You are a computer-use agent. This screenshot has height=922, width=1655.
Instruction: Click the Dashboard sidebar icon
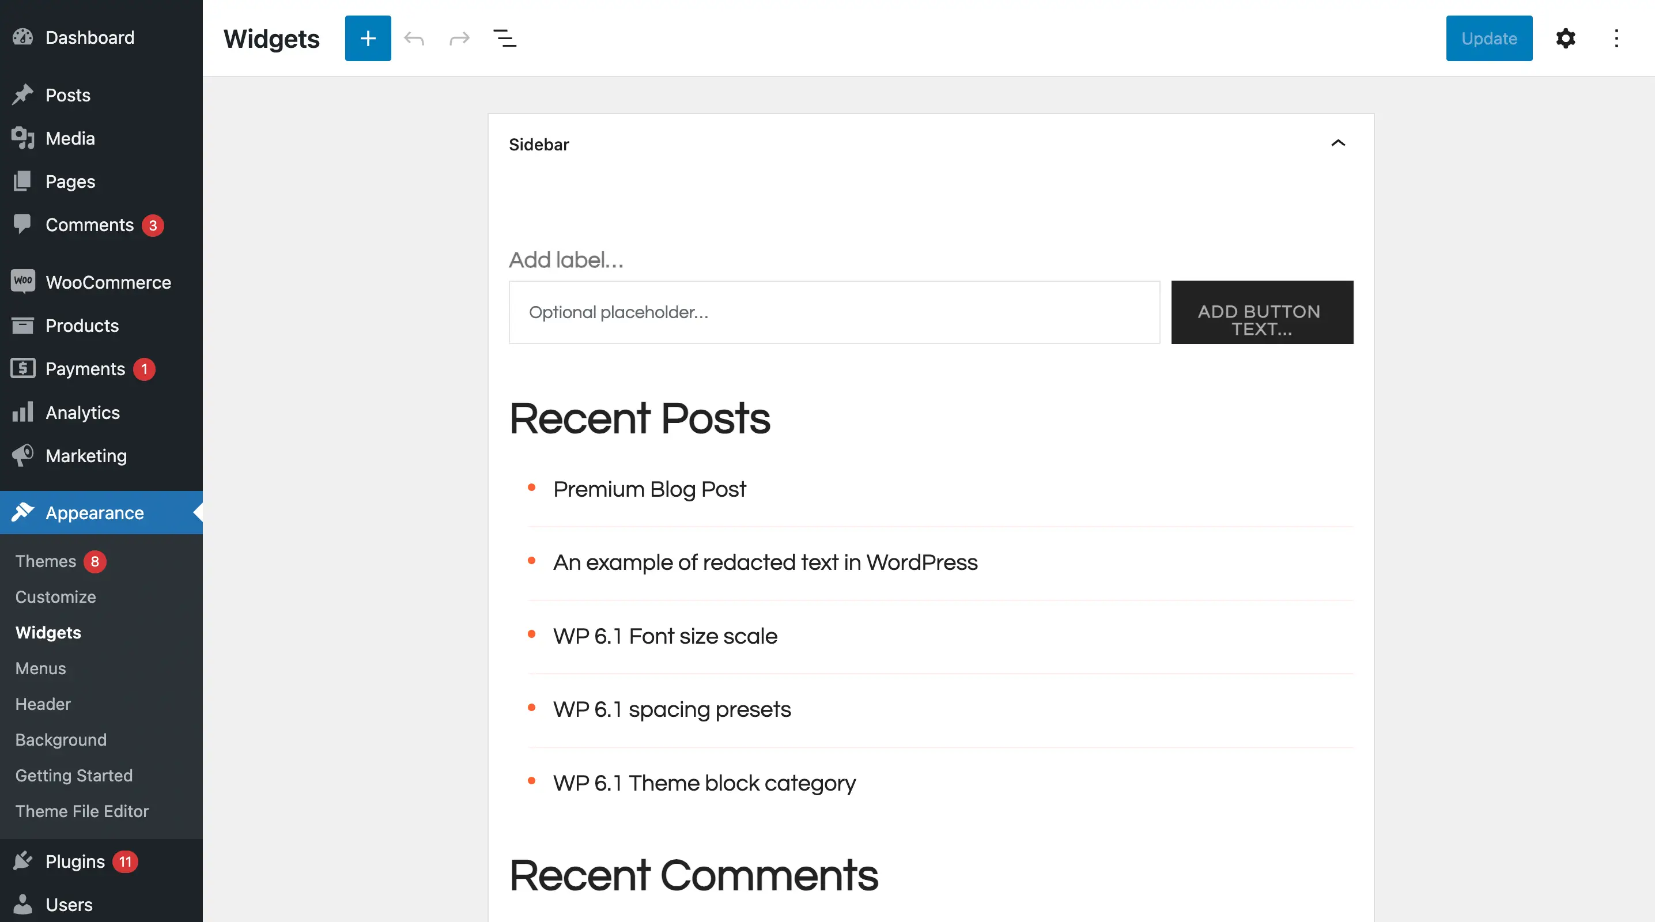22,36
